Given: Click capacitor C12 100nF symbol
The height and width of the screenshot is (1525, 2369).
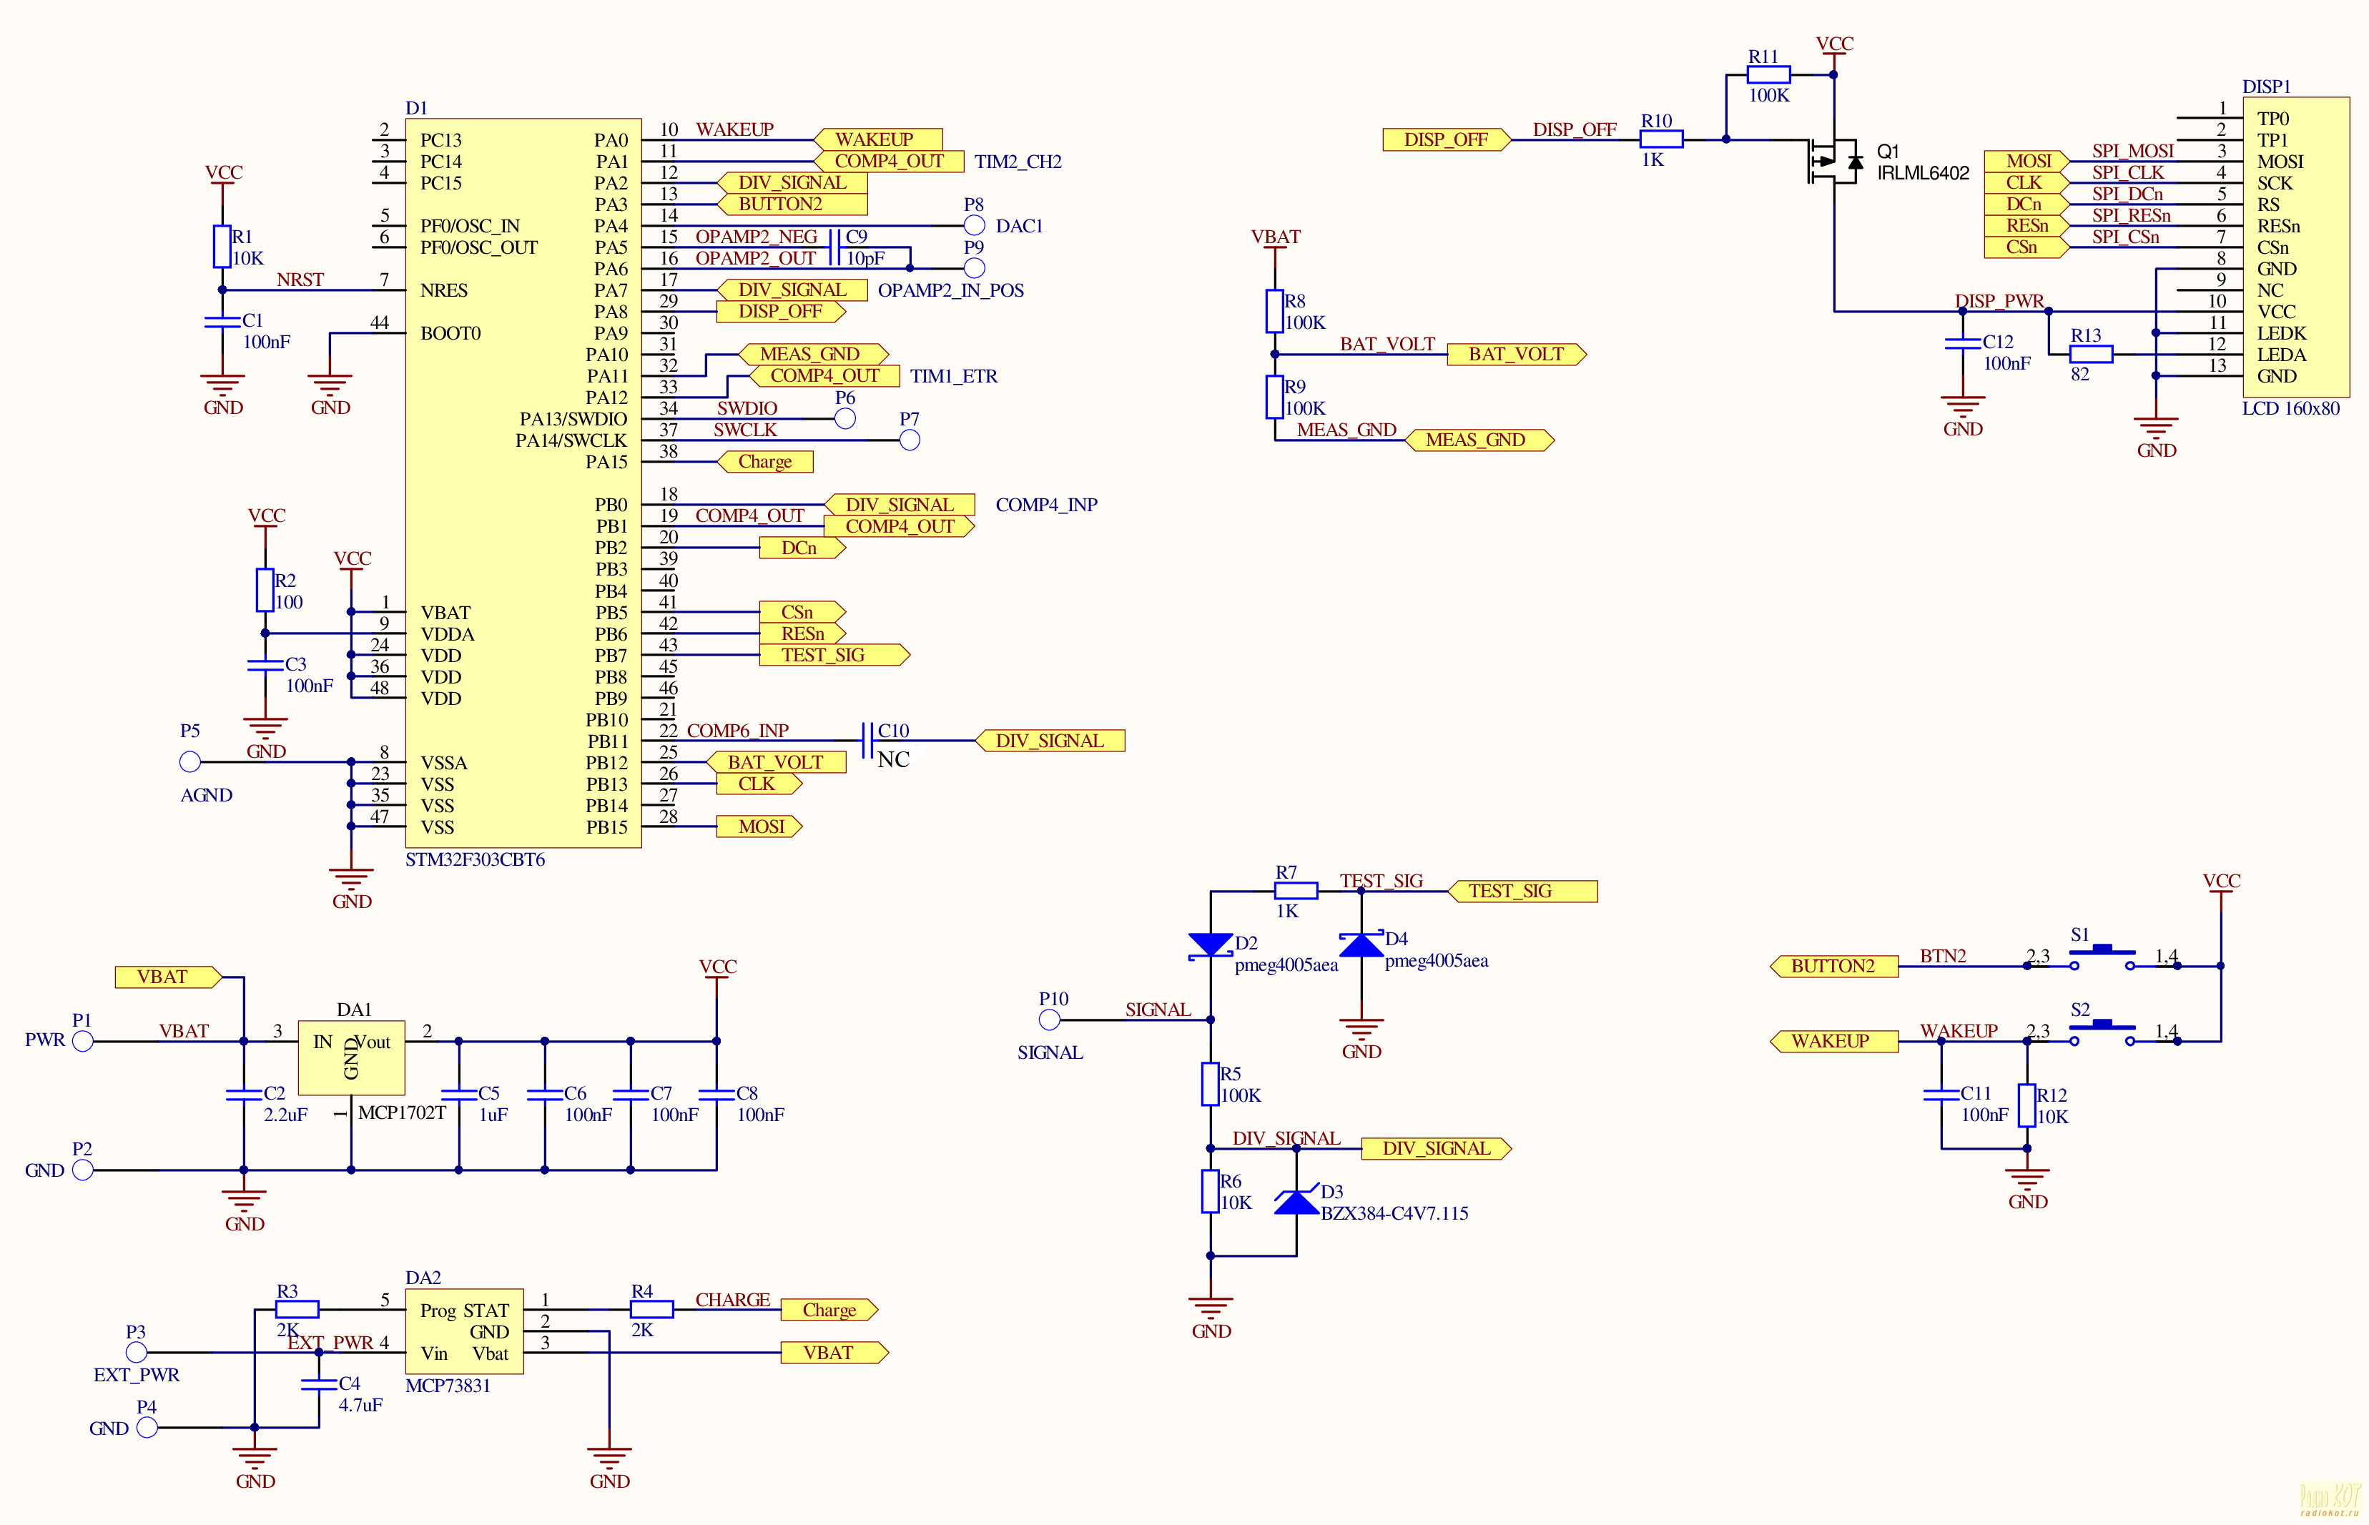Looking at the screenshot, I should [1962, 344].
